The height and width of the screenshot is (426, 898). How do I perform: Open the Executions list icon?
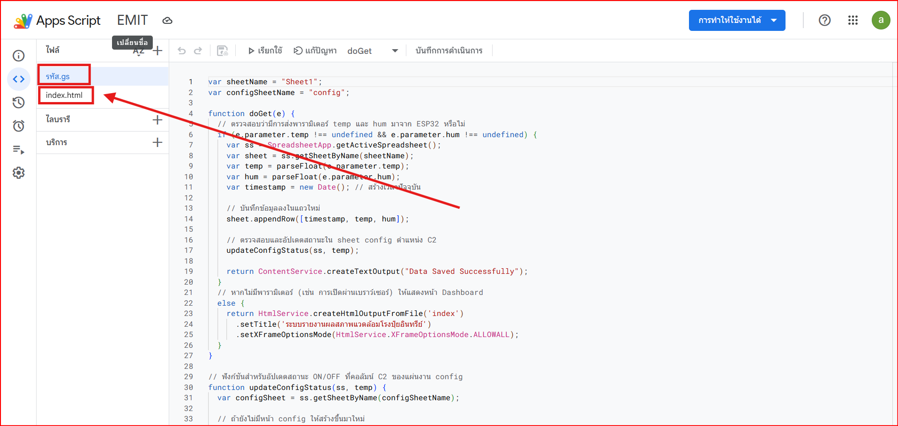tap(19, 150)
